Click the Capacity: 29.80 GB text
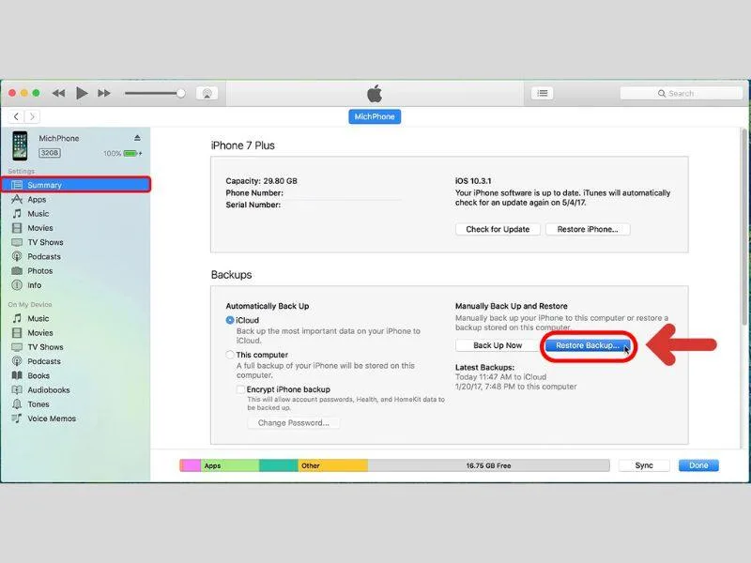 pyautogui.click(x=262, y=181)
